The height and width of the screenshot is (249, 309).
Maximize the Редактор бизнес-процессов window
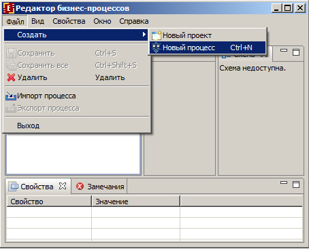coord(288,8)
